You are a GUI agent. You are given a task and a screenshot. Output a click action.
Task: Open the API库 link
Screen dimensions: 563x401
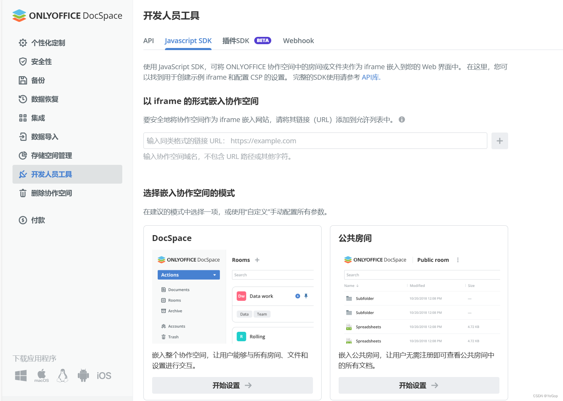371,77
